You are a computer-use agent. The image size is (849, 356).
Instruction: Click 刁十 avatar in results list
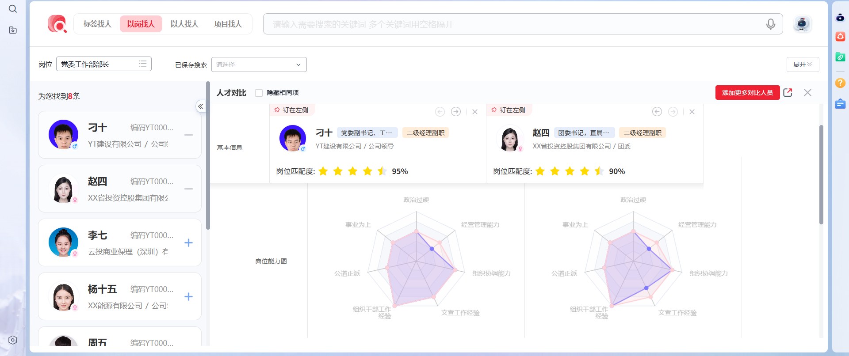pyautogui.click(x=63, y=134)
